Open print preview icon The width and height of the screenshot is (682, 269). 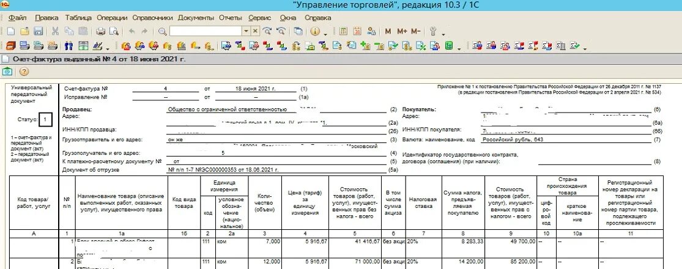tap(114, 31)
